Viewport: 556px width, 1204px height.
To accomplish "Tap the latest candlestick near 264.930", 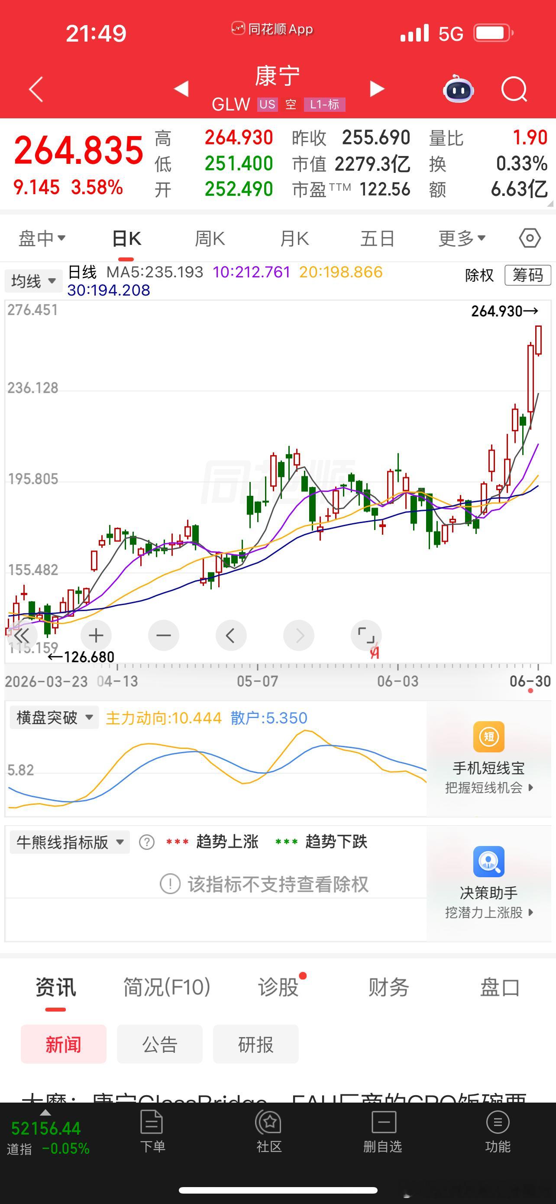I will tap(538, 340).
